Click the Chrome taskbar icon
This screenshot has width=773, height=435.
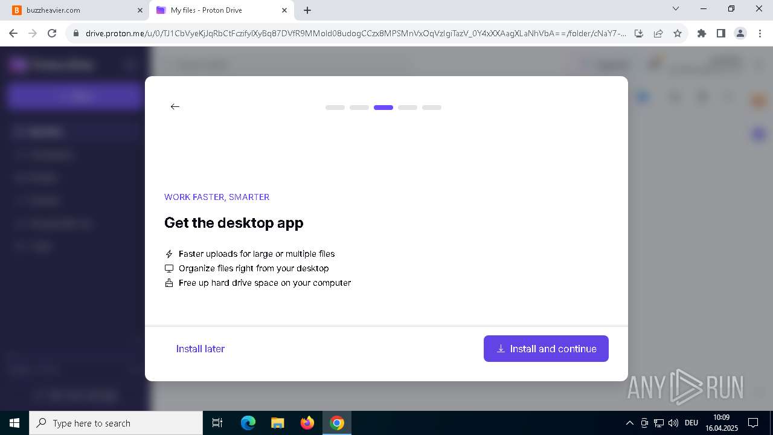[337, 423]
